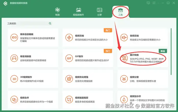
Task: Click the ID3 媒体信息编辑 icon
Action: click(x=14, y=37)
